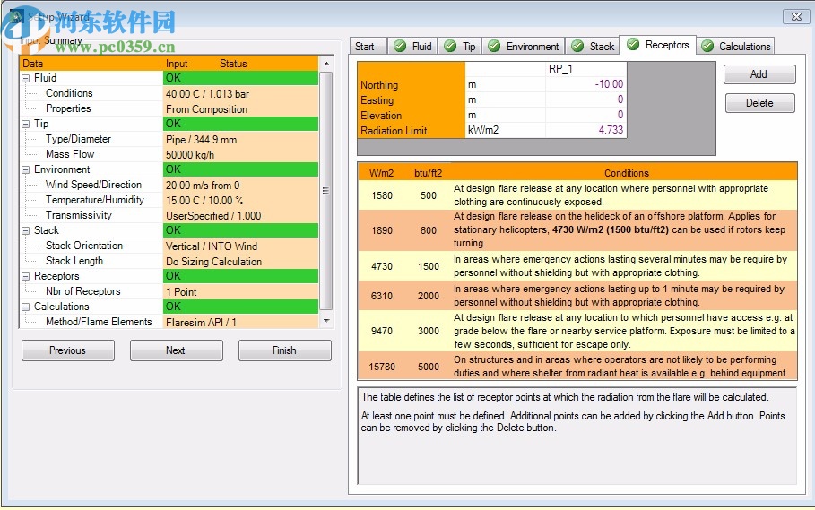
Task: Click the check icon beside Stack tab
Action: (x=577, y=47)
